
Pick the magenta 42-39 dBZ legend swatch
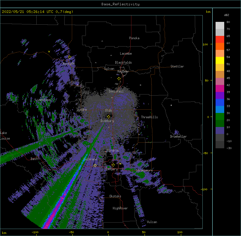[220, 88]
